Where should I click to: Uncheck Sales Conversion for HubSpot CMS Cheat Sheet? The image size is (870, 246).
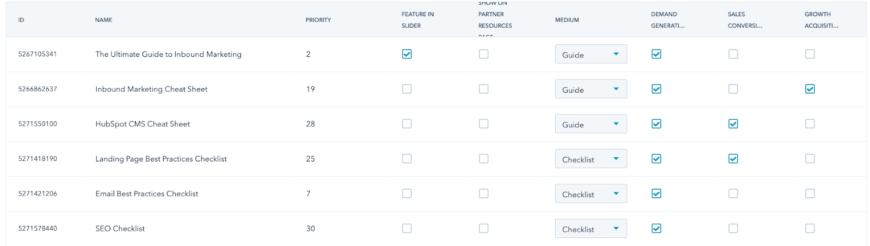click(733, 124)
